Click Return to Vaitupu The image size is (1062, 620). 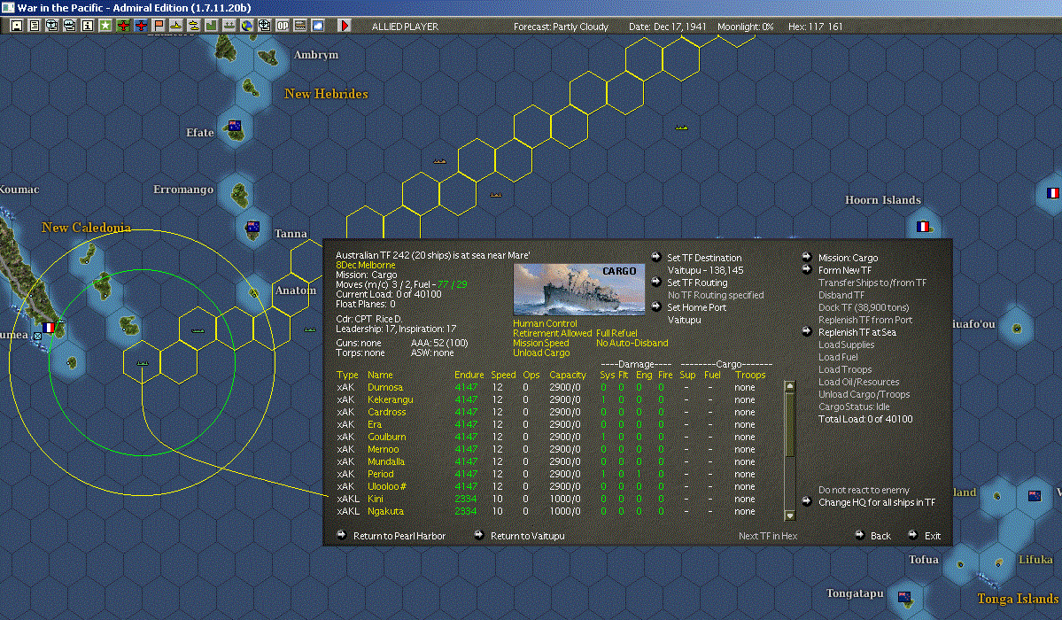[527, 536]
